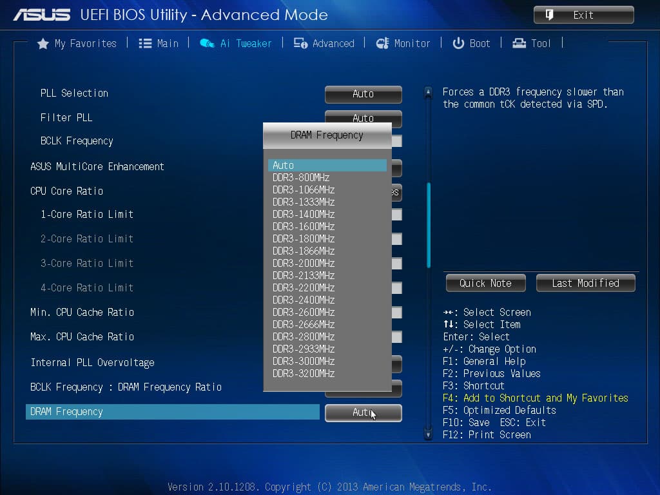
Task: Choose DDR3-2933MHz option
Action: pyautogui.click(x=327, y=349)
